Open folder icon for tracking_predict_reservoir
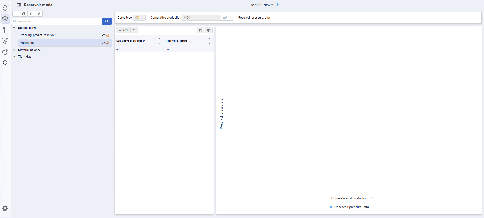 103,35
